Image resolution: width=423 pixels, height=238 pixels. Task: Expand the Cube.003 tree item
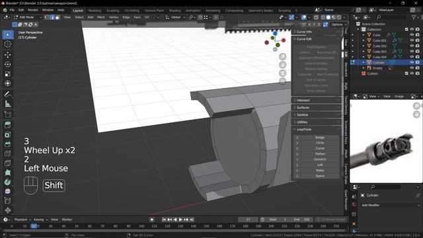pyautogui.click(x=364, y=52)
